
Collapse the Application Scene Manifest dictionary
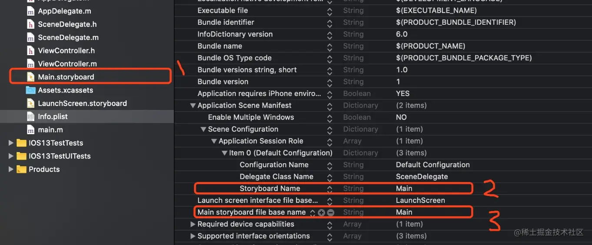tap(193, 106)
